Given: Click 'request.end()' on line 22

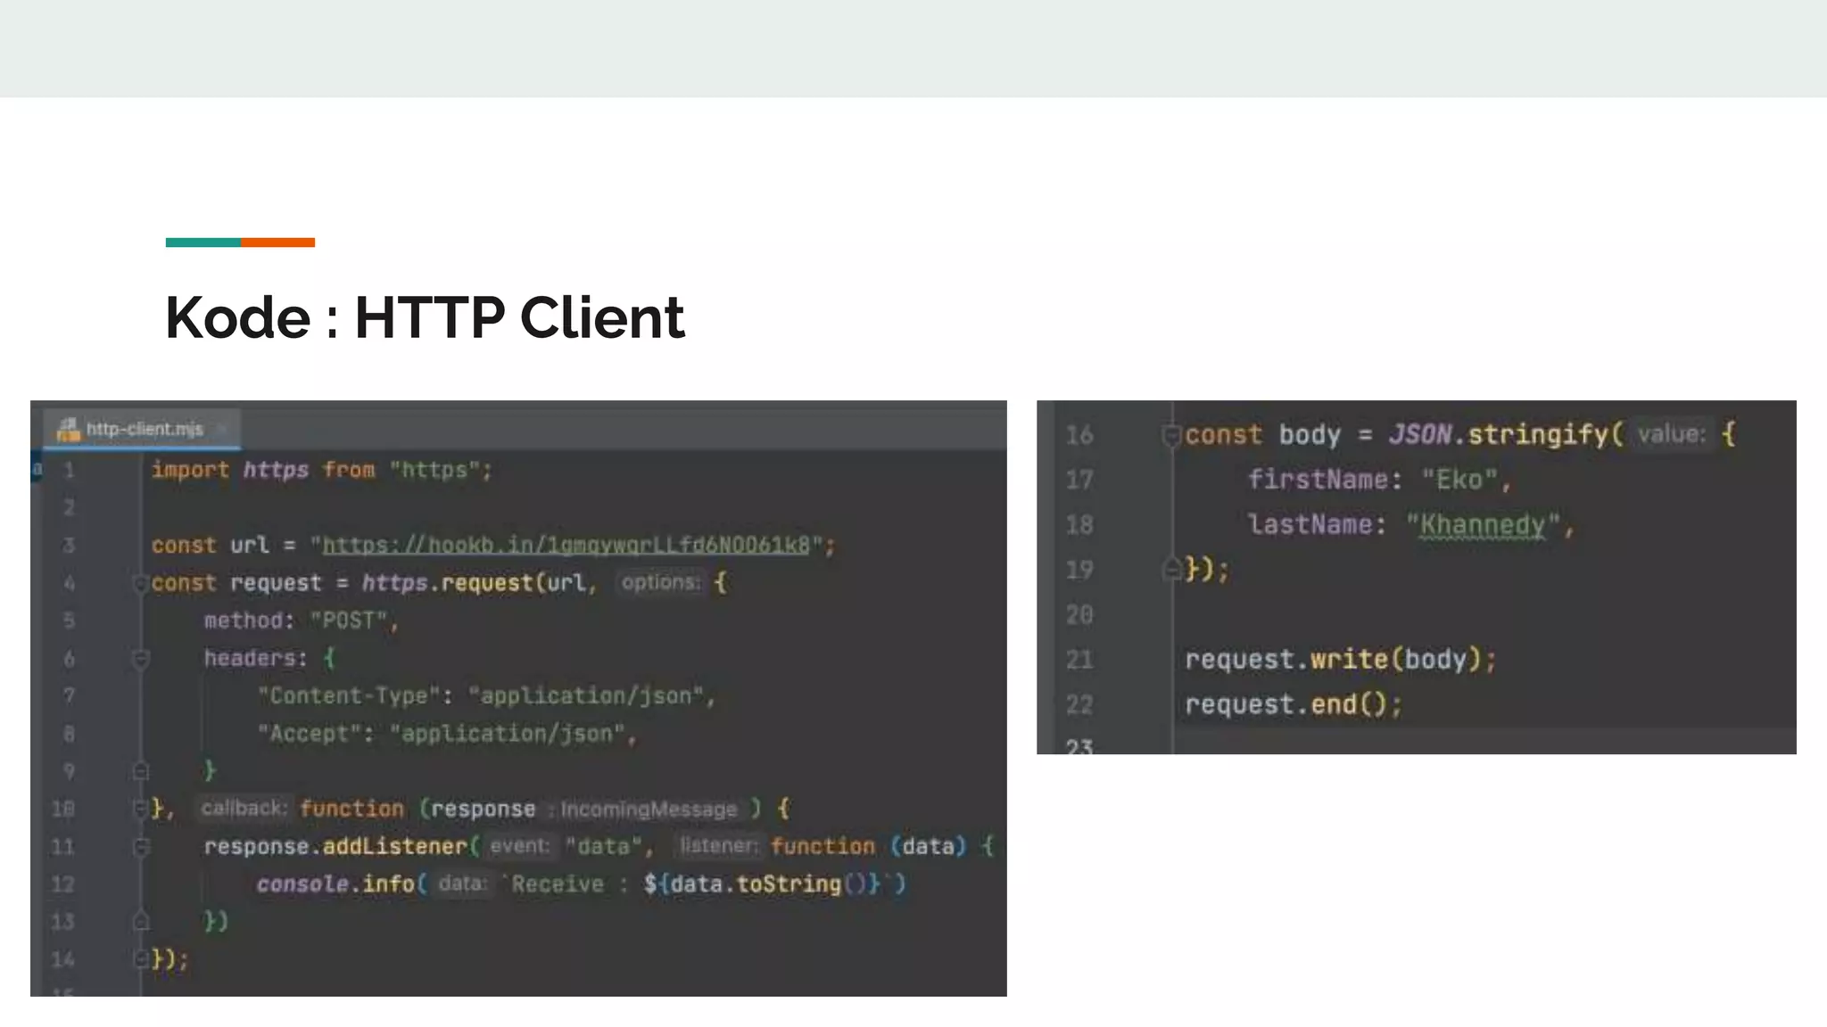Looking at the screenshot, I should click(1286, 704).
